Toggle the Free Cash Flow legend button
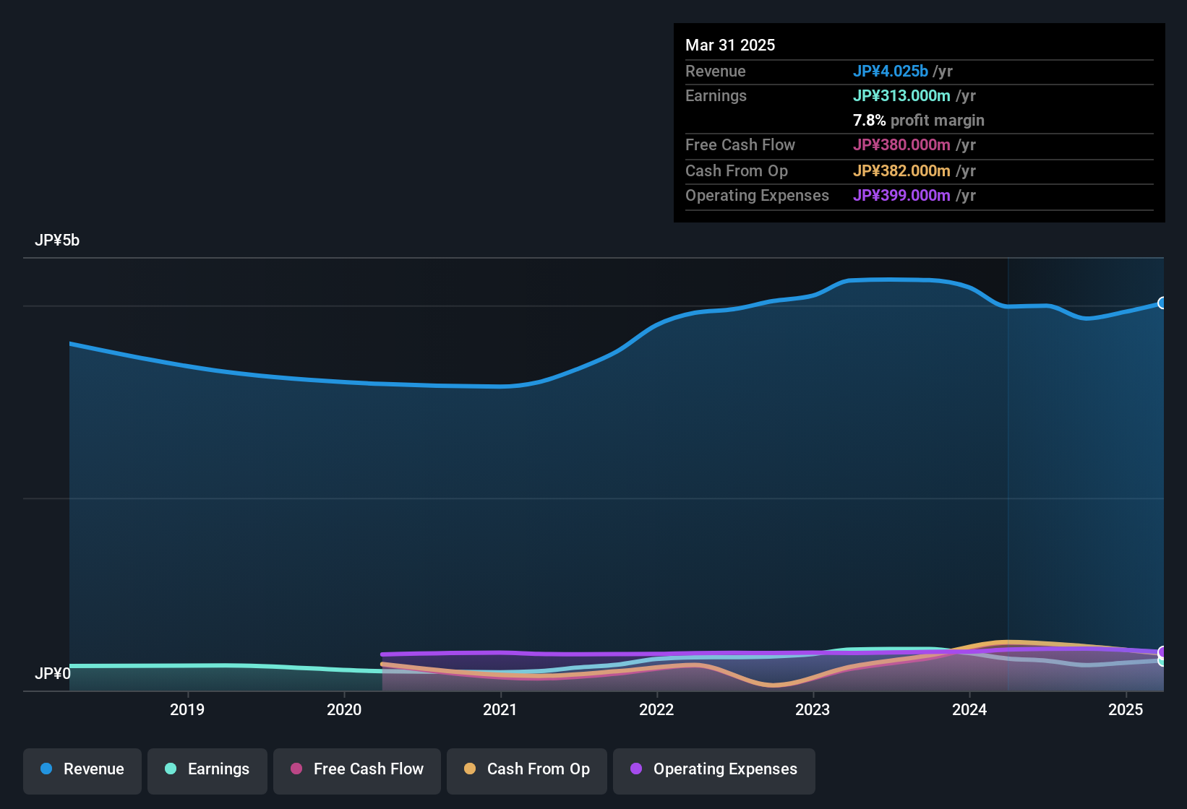The height and width of the screenshot is (809, 1187). coord(357,771)
